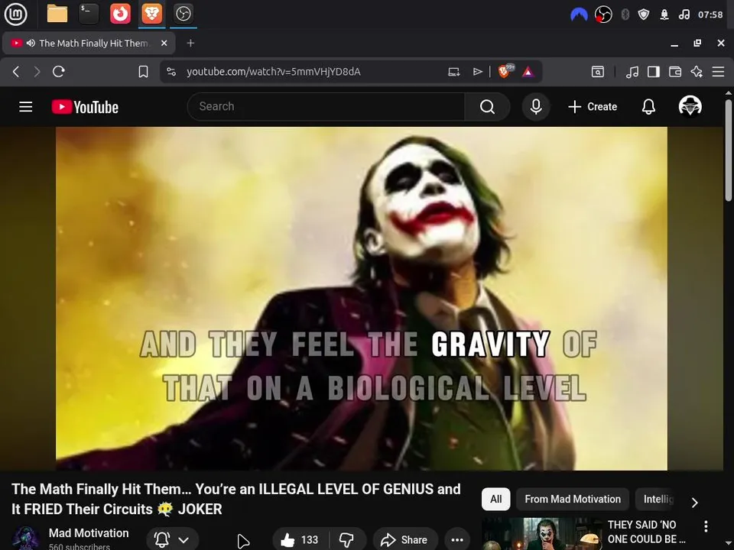
Task: Toggle the browser sidebar panel
Action: 654,72
